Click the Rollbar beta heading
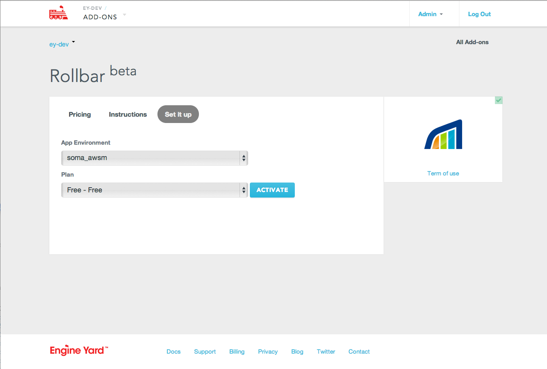This screenshot has width=547, height=369. click(x=93, y=74)
